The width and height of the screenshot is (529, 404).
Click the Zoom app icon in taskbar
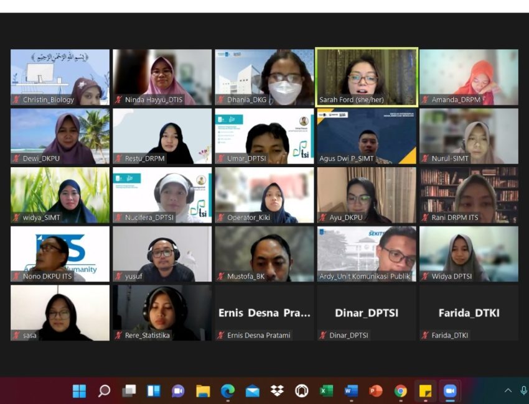pos(449,391)
